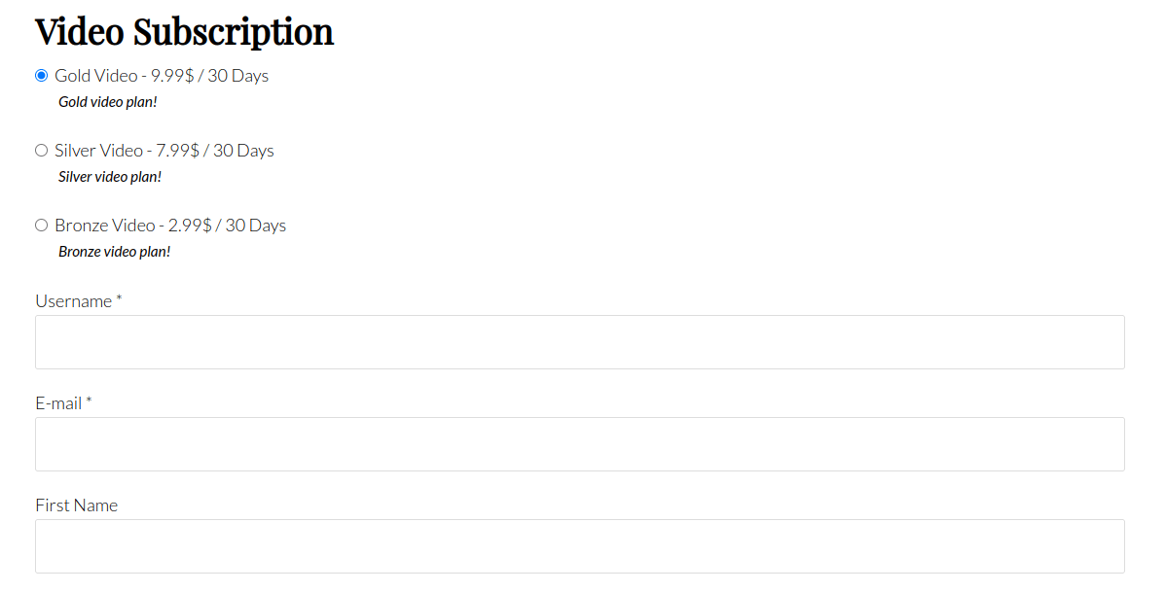Click the 'Silver video plan!' description text
The image size is (1165, 592).
click(110, 177)
